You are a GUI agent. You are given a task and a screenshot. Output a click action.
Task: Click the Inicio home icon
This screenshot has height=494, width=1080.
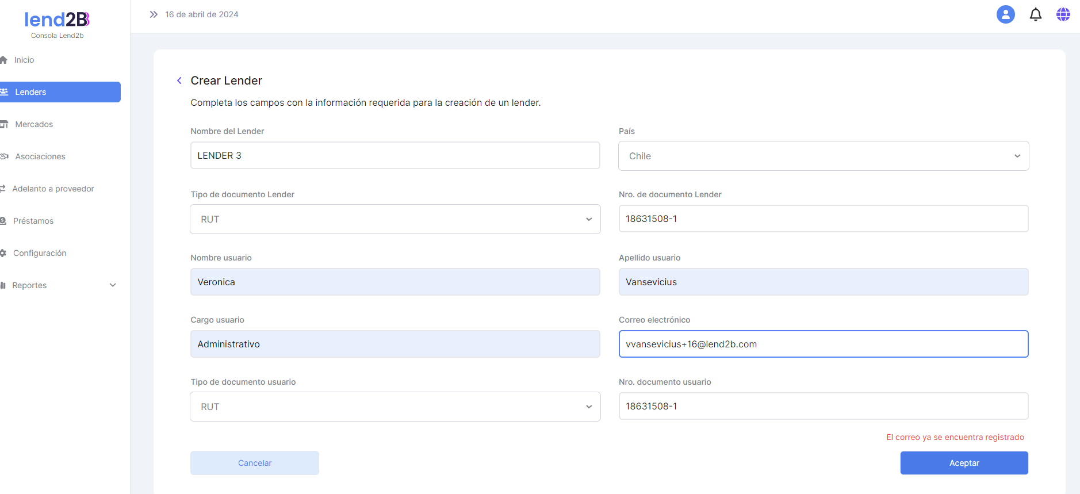pos(4,60)
